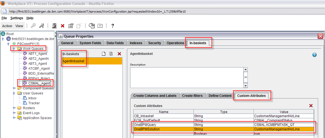Screen dimensions: 325x138
Task: Open the File menu
Action: (x=4, y=18)
